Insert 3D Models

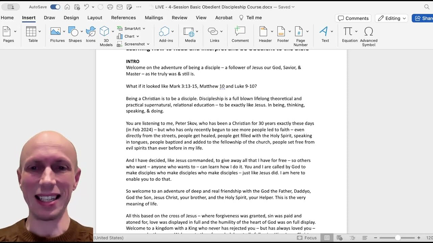coord(106,36)
